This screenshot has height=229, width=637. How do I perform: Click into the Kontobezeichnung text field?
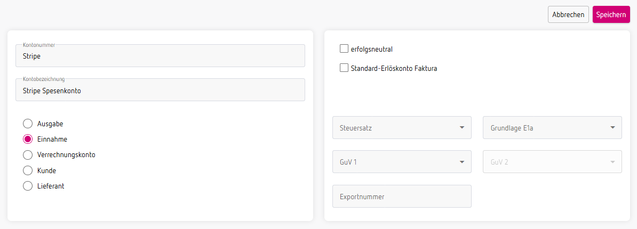click(160, 90)
